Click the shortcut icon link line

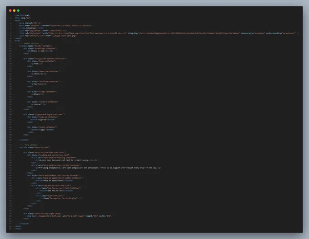point(48,36)
